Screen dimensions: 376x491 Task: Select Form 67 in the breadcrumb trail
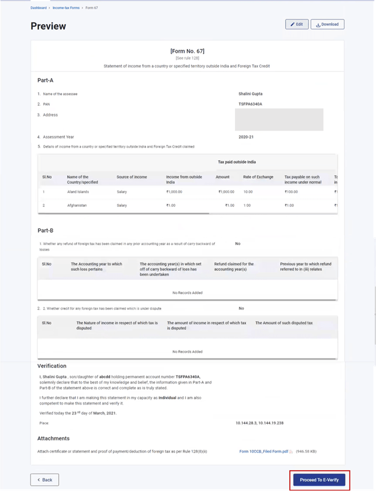click(x=91, y=7)
